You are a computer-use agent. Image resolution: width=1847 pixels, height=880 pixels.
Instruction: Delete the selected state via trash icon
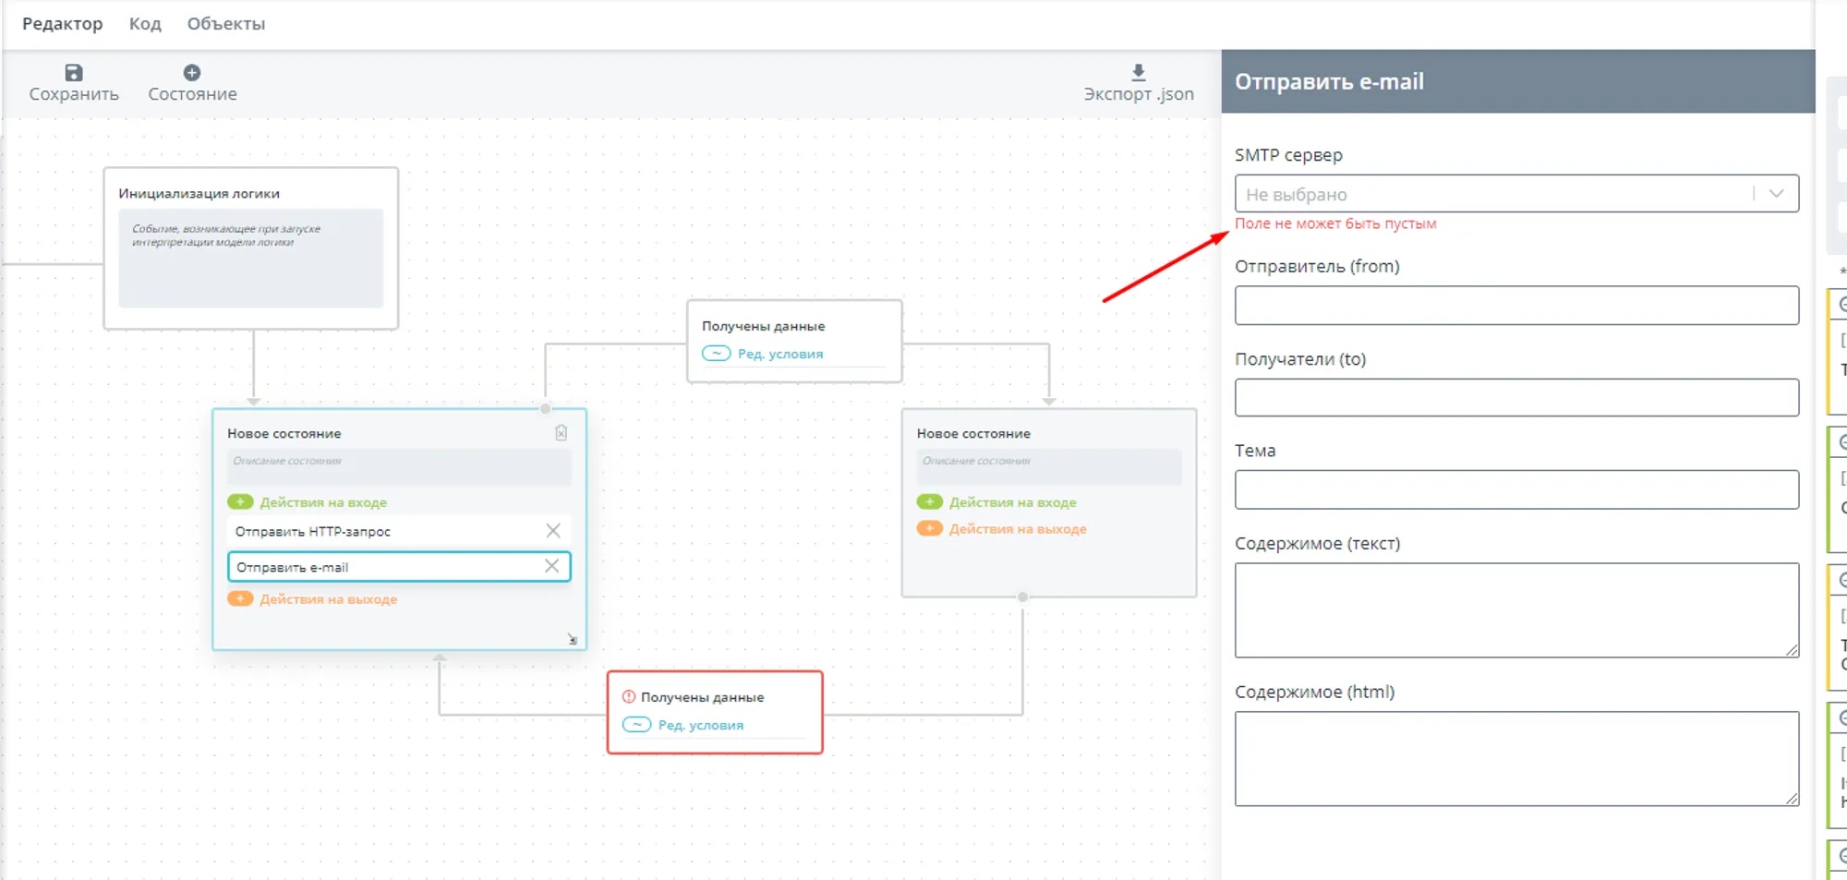point(561,433)
